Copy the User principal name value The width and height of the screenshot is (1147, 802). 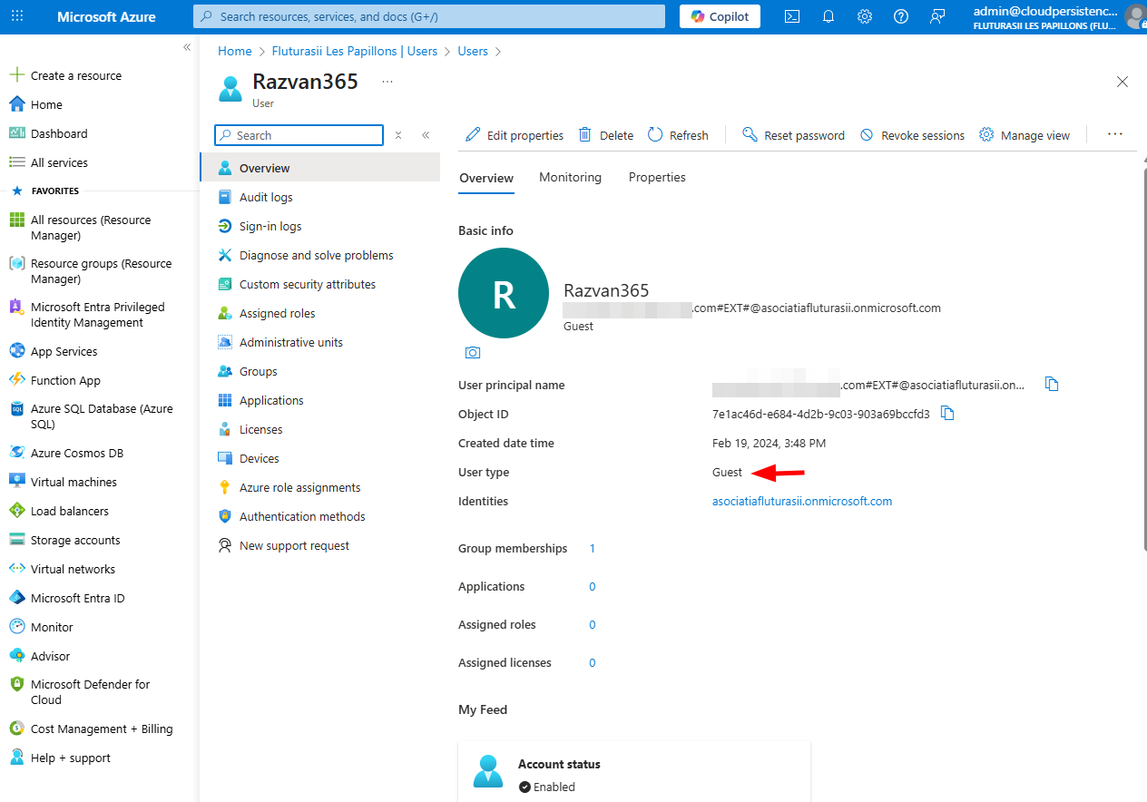tap(1052, 385)
